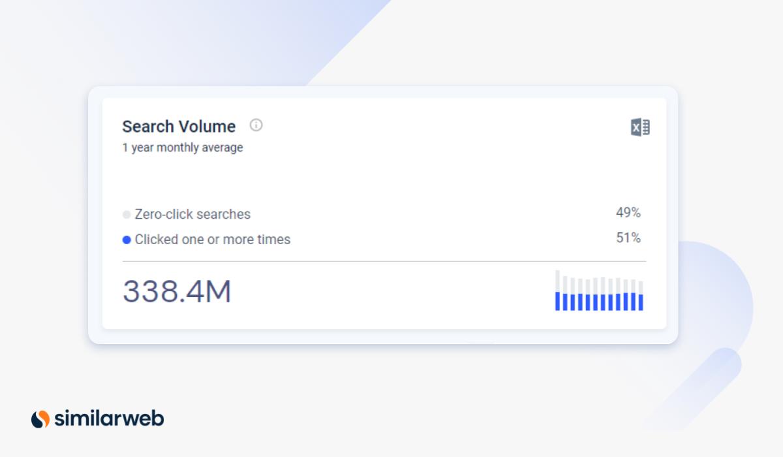Image resolution: width=783 pixels, height=457 pixels.
Task: Export data with the Excel icon
Action: [x=640, y=127]
